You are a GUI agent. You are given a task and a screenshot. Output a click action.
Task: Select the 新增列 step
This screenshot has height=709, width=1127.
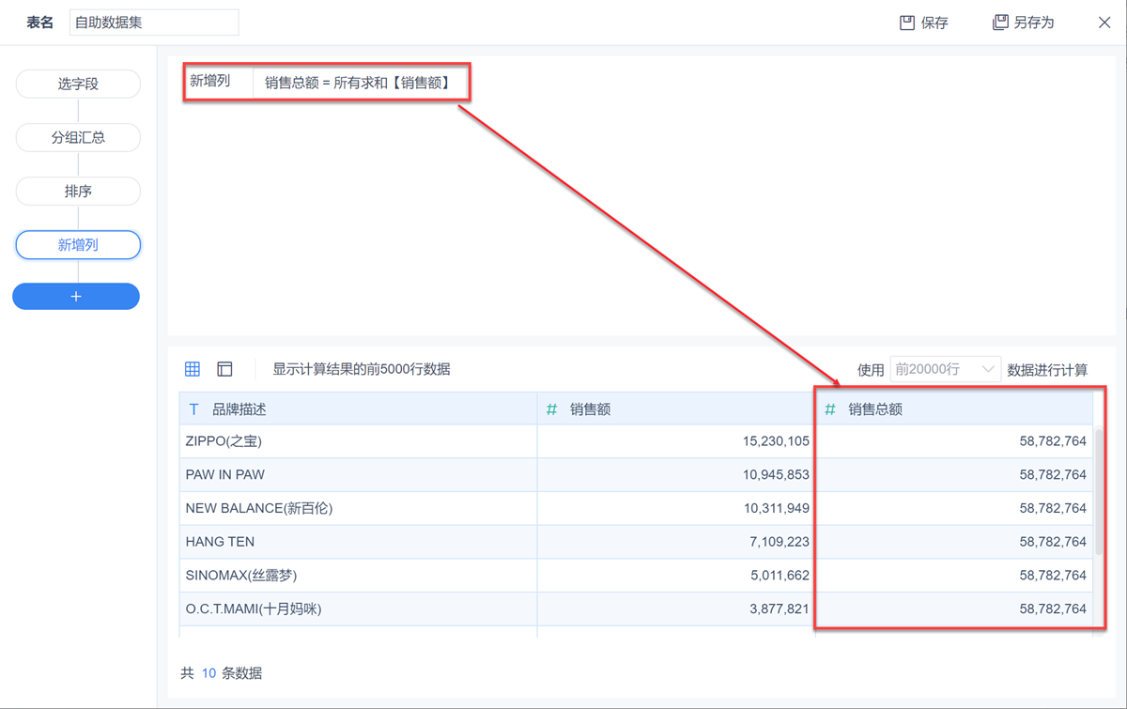[78, 245]
